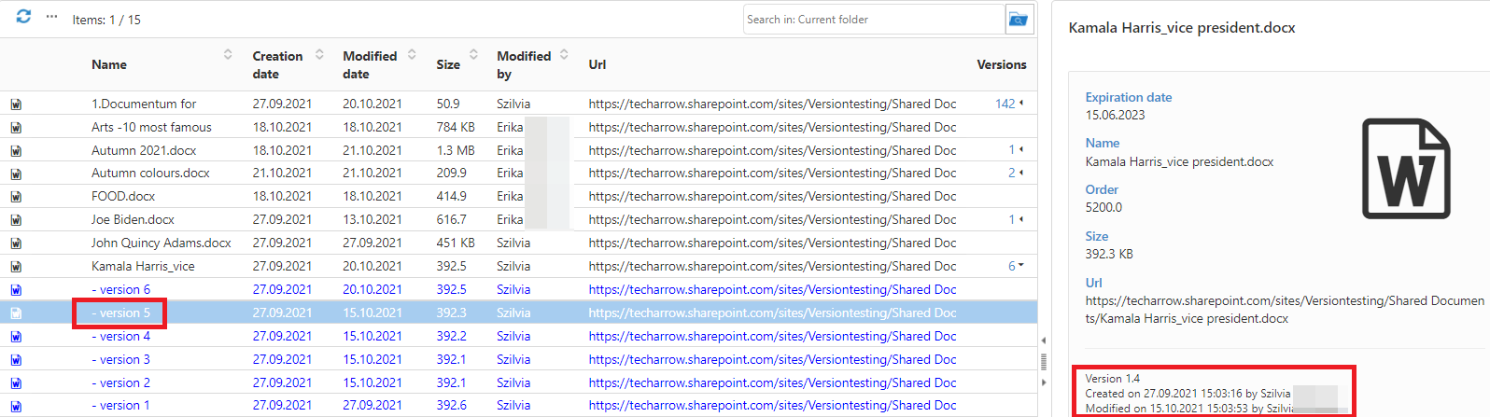The image size is (1490, 417).
Task: Click the Versions column header
Action: 1002,64
